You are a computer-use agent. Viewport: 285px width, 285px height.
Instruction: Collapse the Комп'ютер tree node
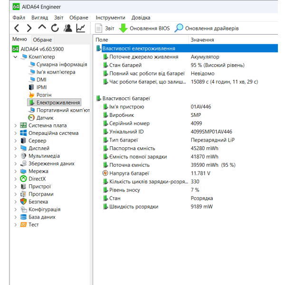16,57
